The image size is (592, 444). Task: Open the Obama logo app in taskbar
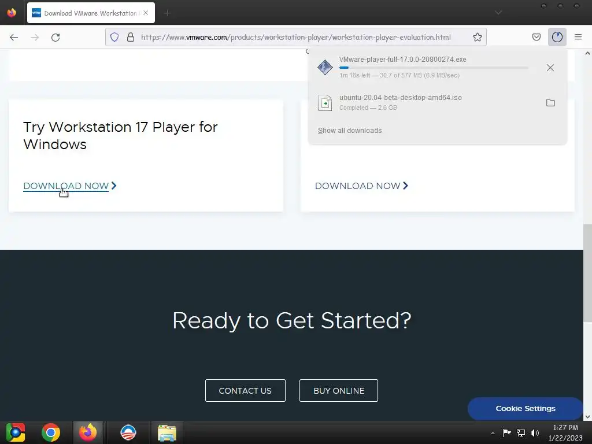(128, 432)
